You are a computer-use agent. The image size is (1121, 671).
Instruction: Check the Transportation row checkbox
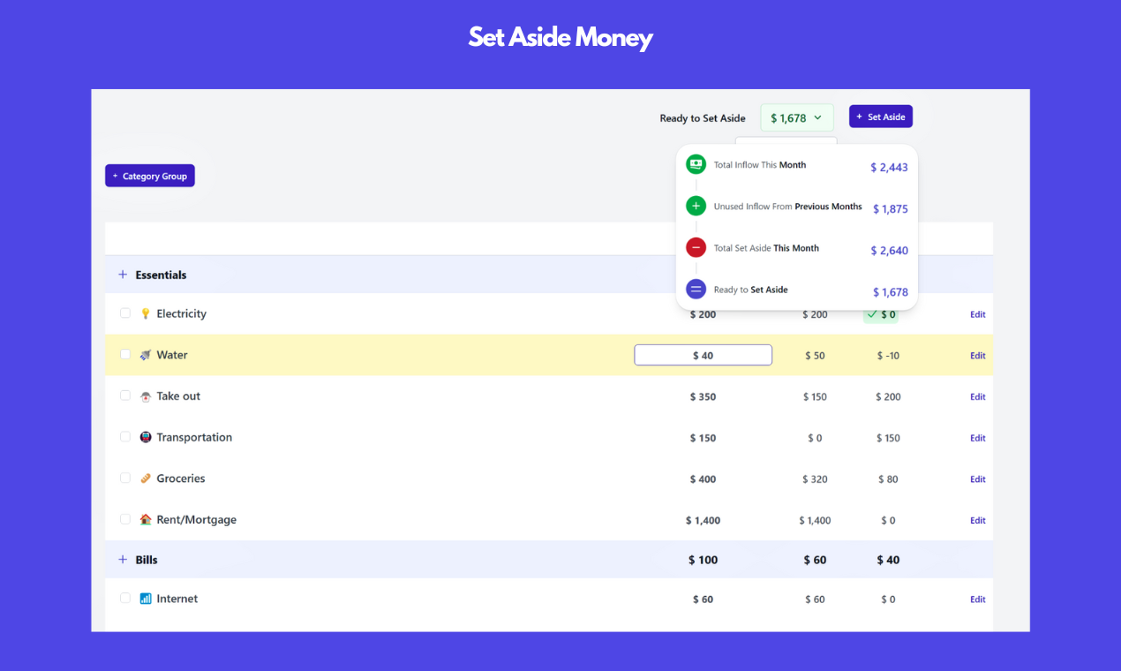click(125, 437)
